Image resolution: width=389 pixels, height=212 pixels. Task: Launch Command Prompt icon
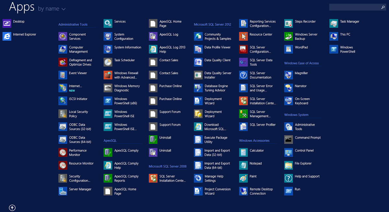289,140
